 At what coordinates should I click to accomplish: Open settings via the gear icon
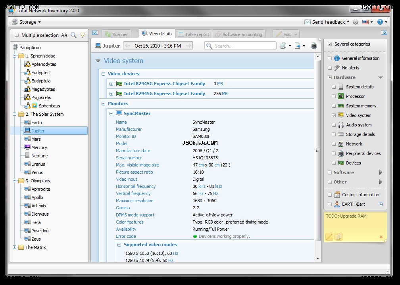coord(356,22)
